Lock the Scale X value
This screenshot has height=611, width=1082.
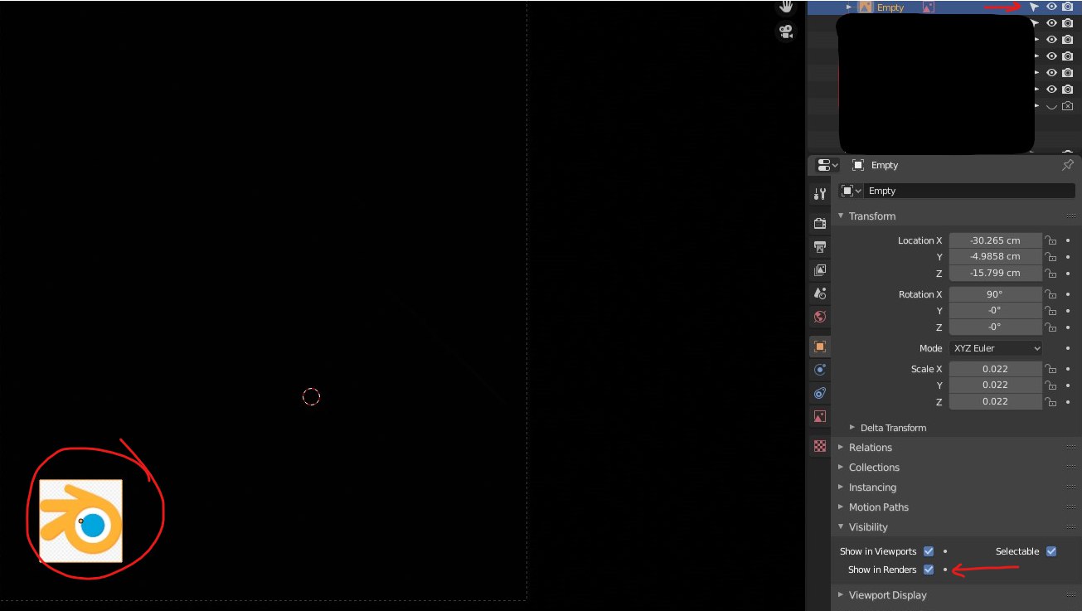[x=1050, y=369]
